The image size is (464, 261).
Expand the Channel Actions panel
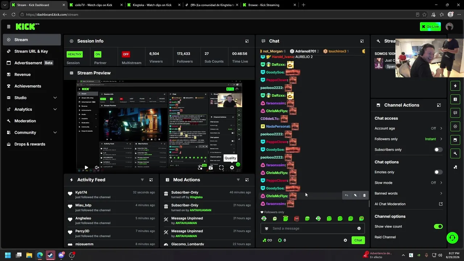439,105
